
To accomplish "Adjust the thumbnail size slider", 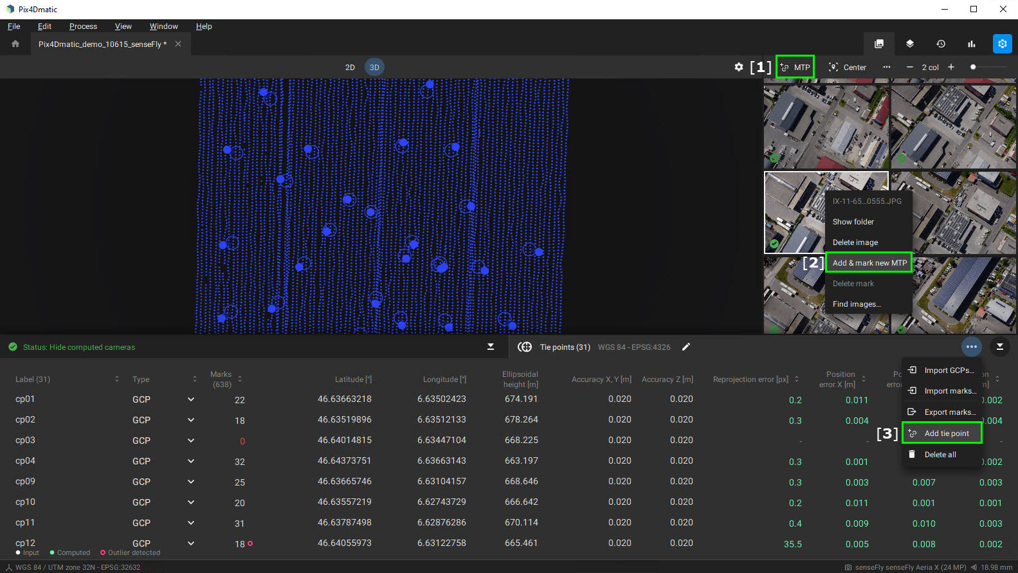I will click(974, 67).
